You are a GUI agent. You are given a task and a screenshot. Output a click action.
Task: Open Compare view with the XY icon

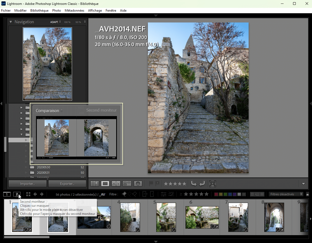pyautogui.click(x=116, y=183)
